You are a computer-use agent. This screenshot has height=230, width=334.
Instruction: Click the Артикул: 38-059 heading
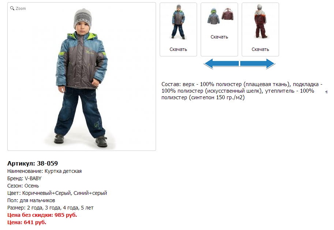click(33, 163)
